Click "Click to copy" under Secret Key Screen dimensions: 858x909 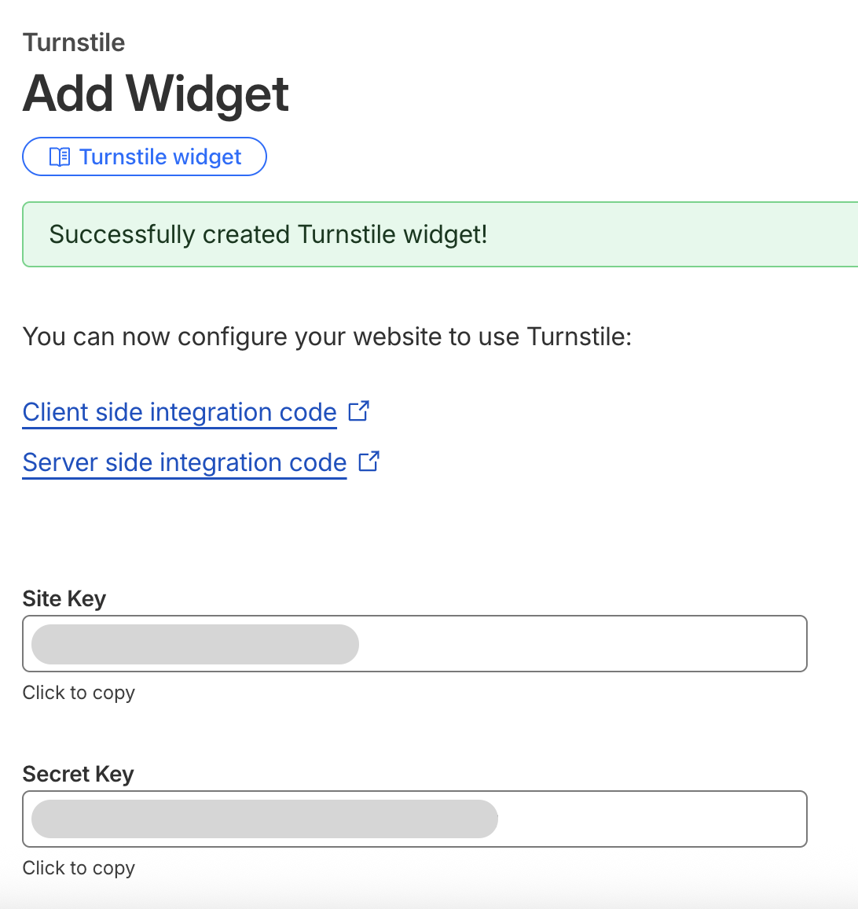[x=79, y=868]
